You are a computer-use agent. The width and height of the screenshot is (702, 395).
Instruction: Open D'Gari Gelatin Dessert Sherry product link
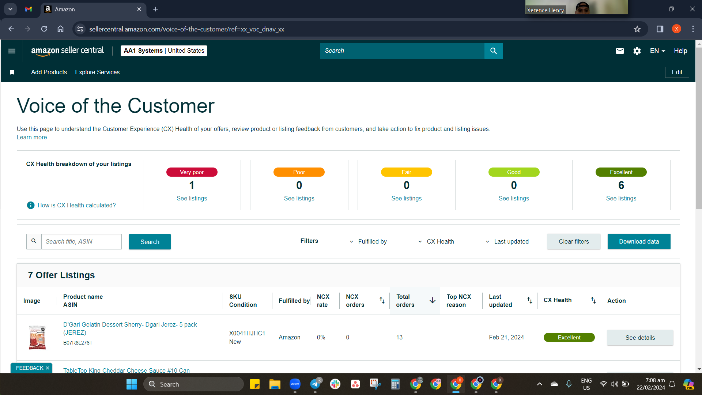[x=130, y=328]
